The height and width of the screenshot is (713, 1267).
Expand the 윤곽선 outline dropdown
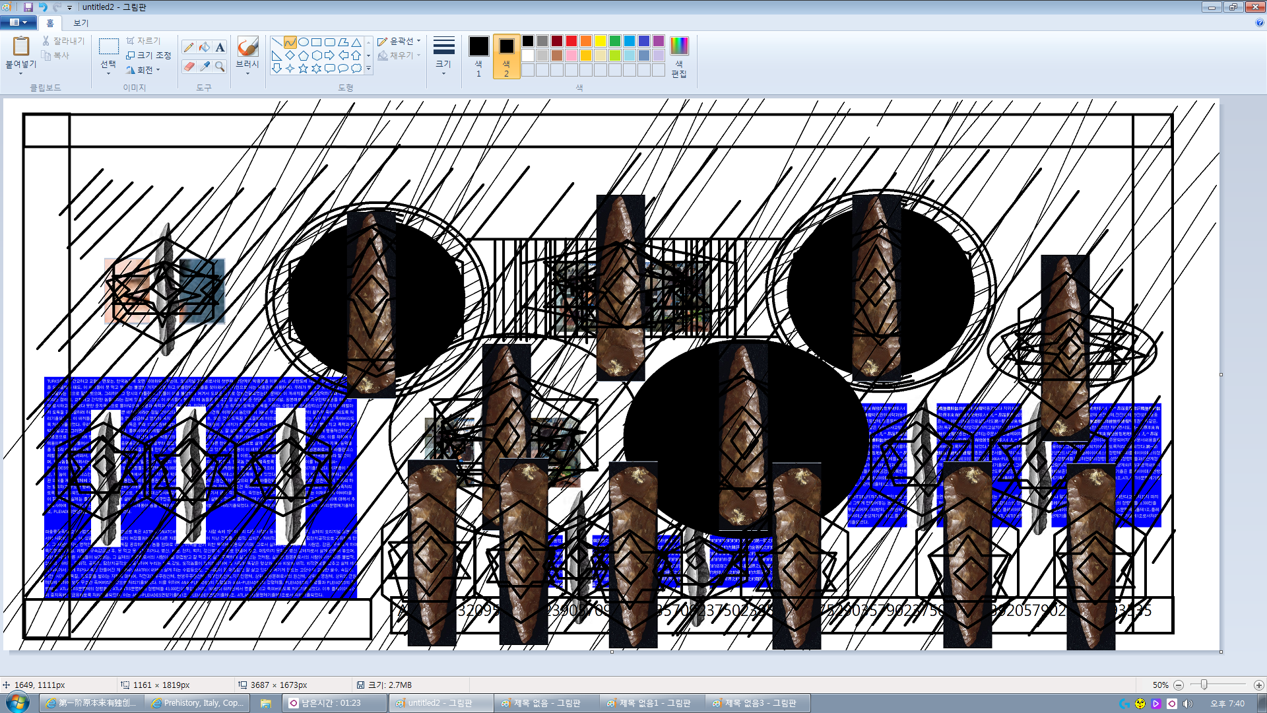pyautogui.click(x=400, y=41)
